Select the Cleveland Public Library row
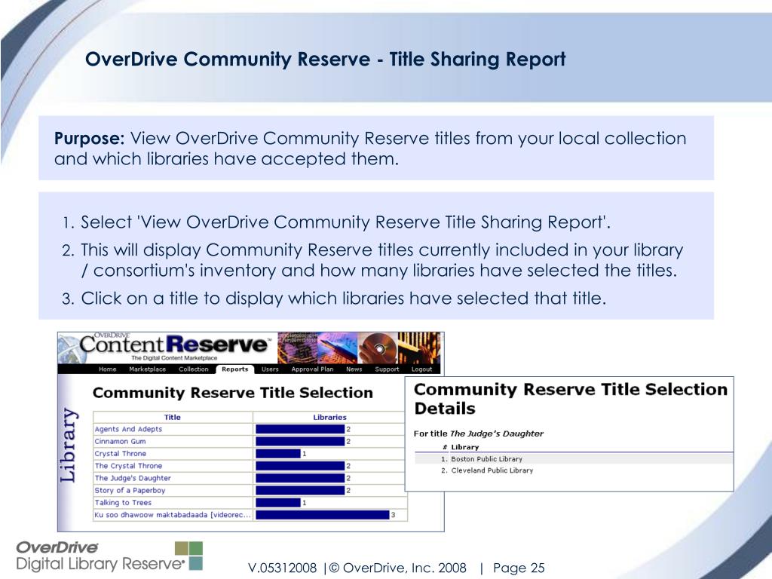The width and height of the screenshot is (772, 579). point(574,470)
